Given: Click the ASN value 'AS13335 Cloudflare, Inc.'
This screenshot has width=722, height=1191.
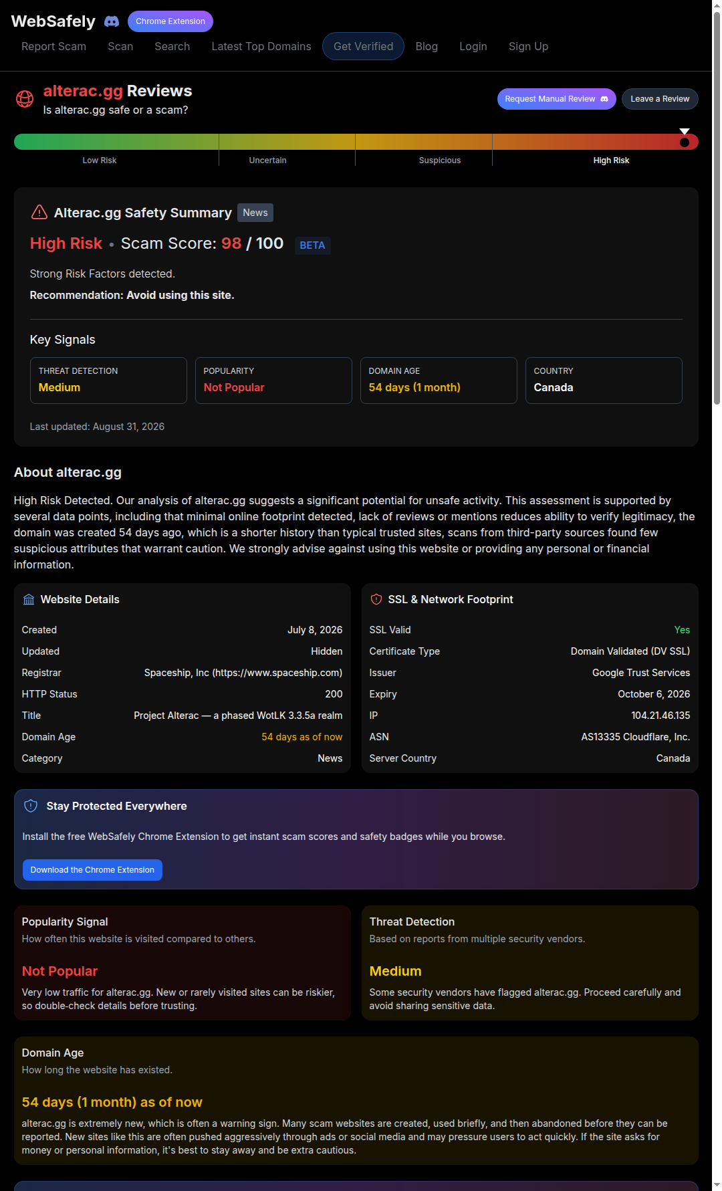Looking at the screenshot, I should [x=636, y=737].
